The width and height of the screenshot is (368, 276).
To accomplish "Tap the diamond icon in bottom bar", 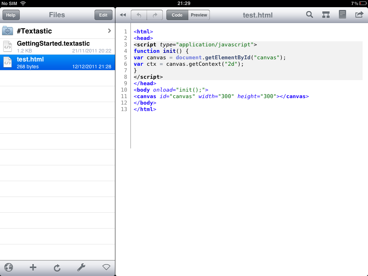I will pyautogui.click(x=106, y=267).
